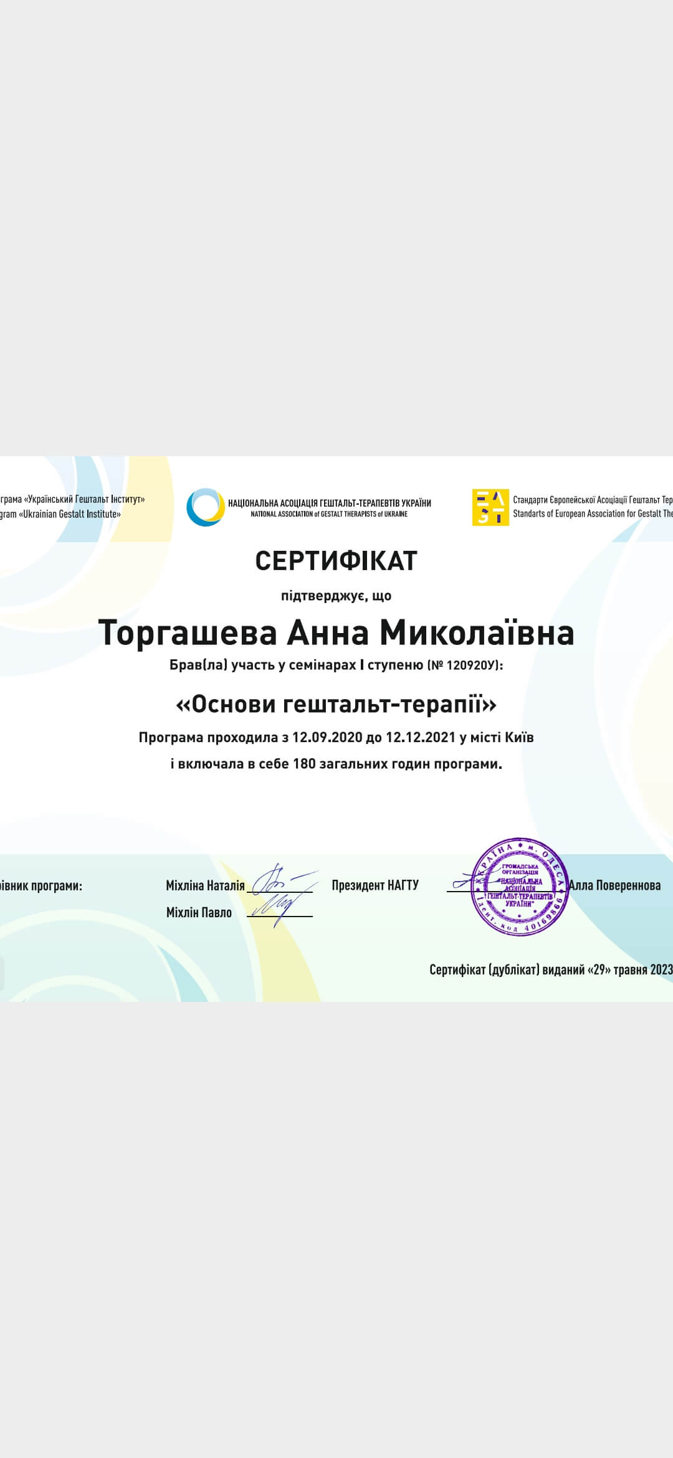Click the text «підтверджує, що»
The width and height of the screenshot is (673, 1458).
click(x=336, y=596)
